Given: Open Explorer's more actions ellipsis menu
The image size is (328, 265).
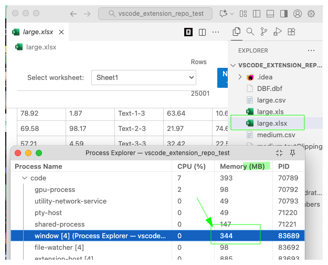Looking at the screenshot, I should click(x=311, y=51).
